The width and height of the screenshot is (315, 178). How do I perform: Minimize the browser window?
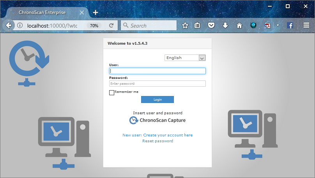[270, 6]
